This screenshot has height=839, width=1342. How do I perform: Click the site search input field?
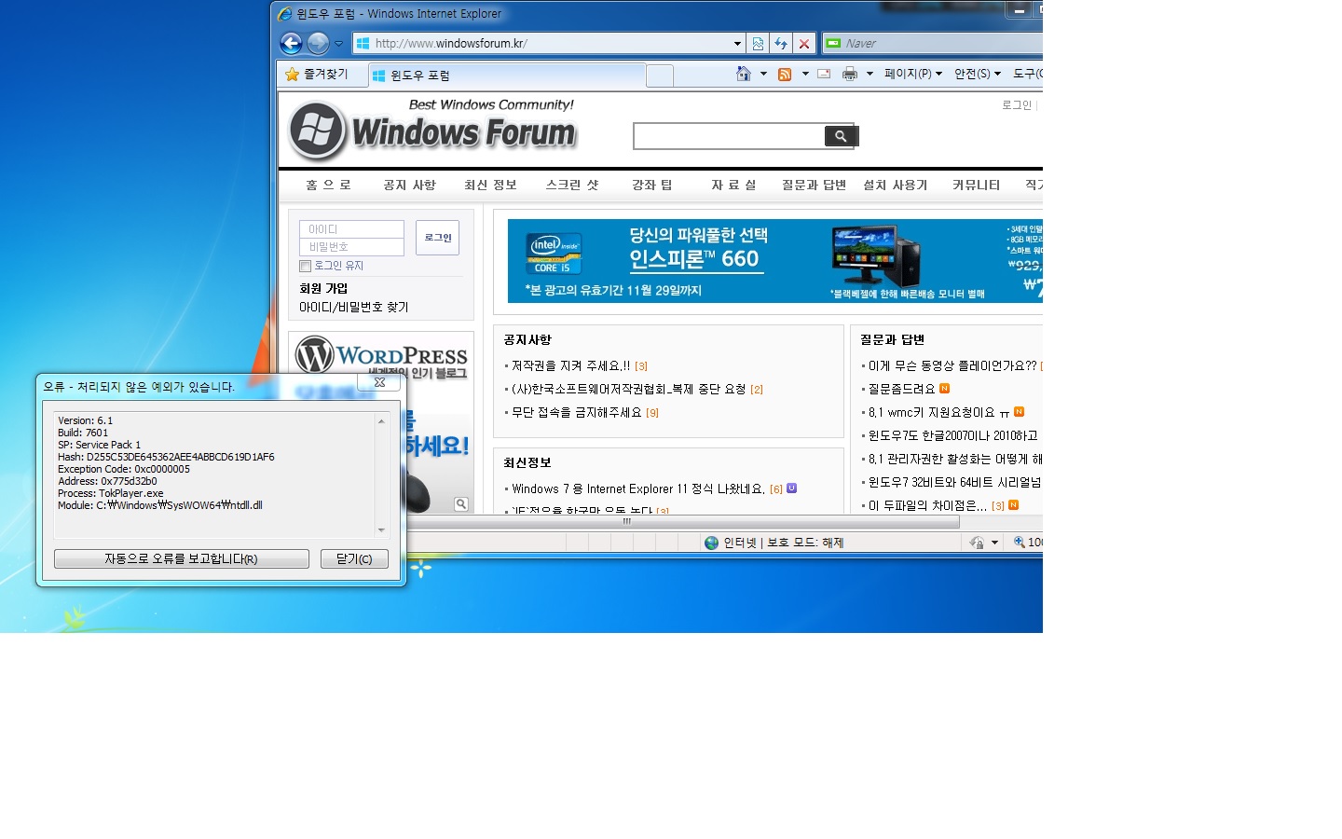coord(729,136)
